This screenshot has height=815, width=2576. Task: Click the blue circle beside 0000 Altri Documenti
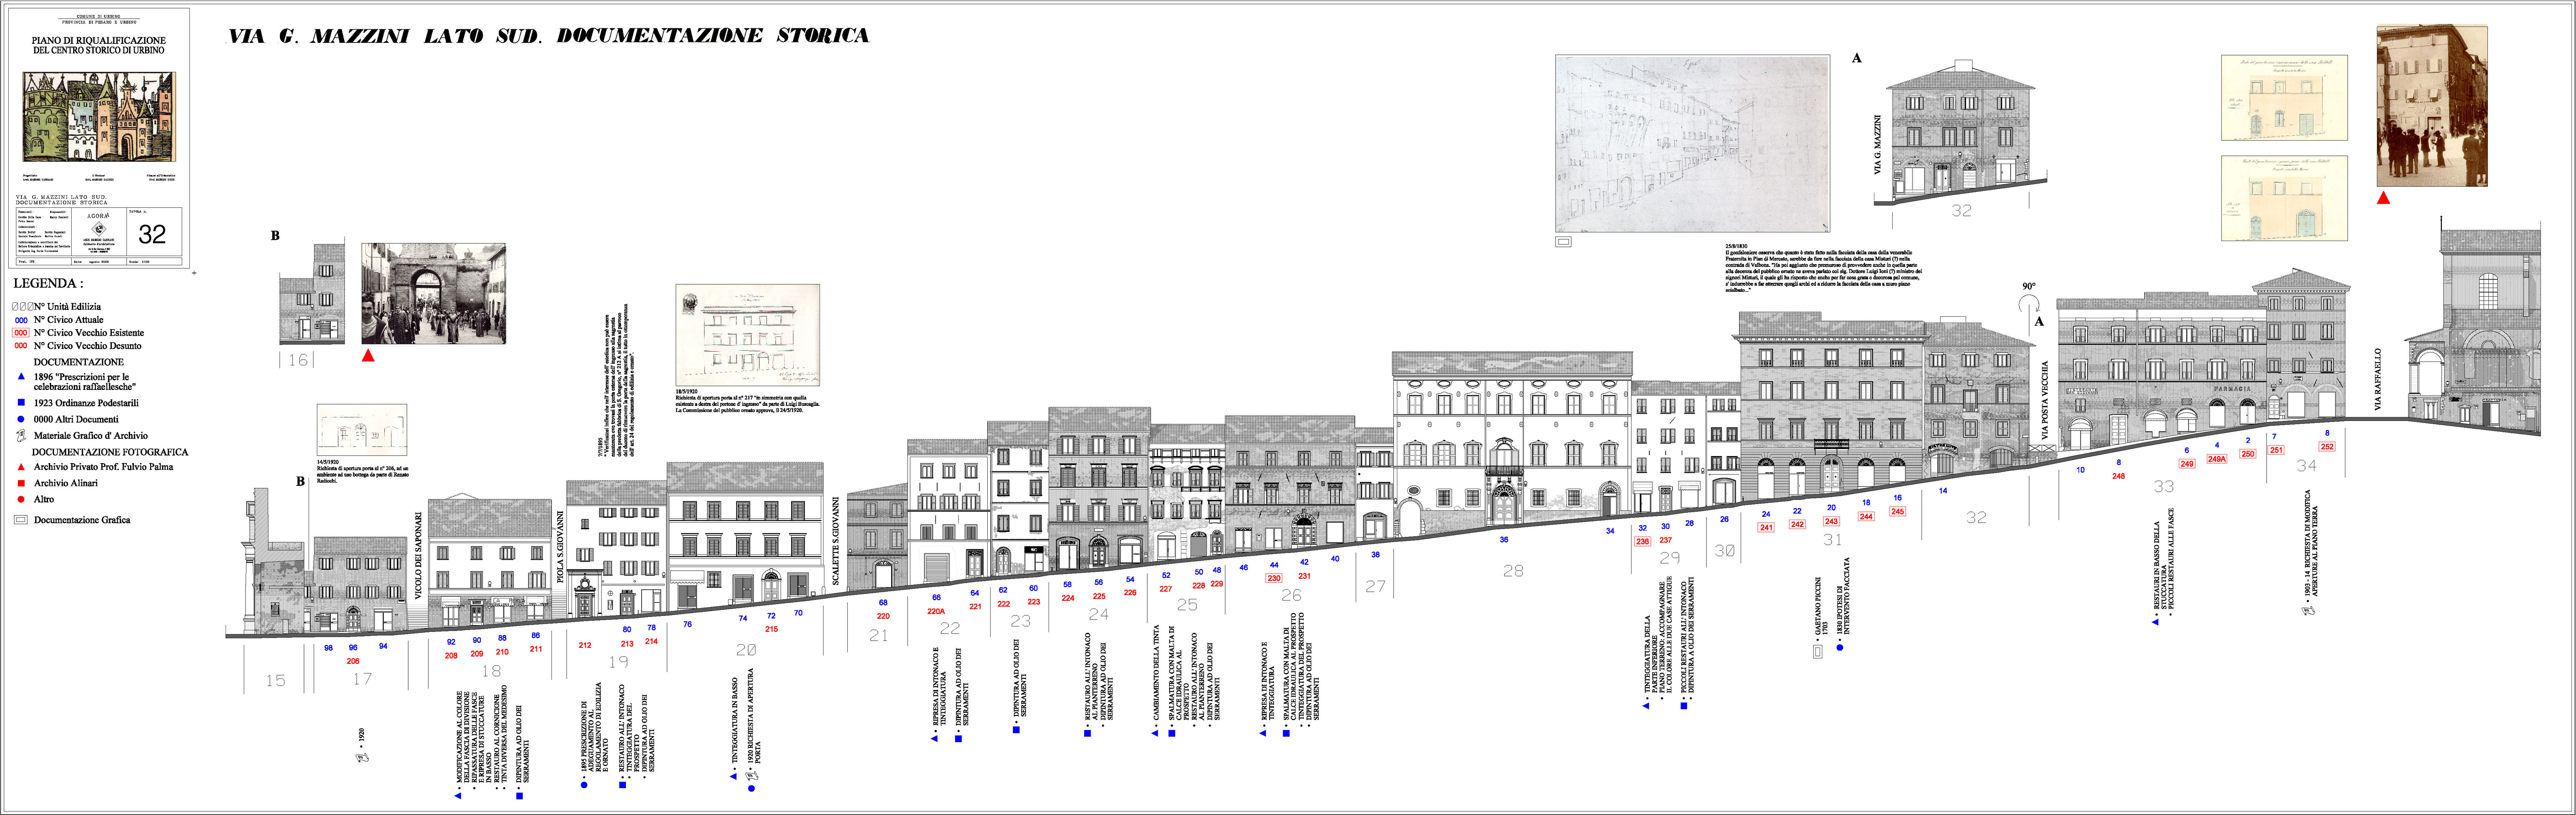[21, 419]
